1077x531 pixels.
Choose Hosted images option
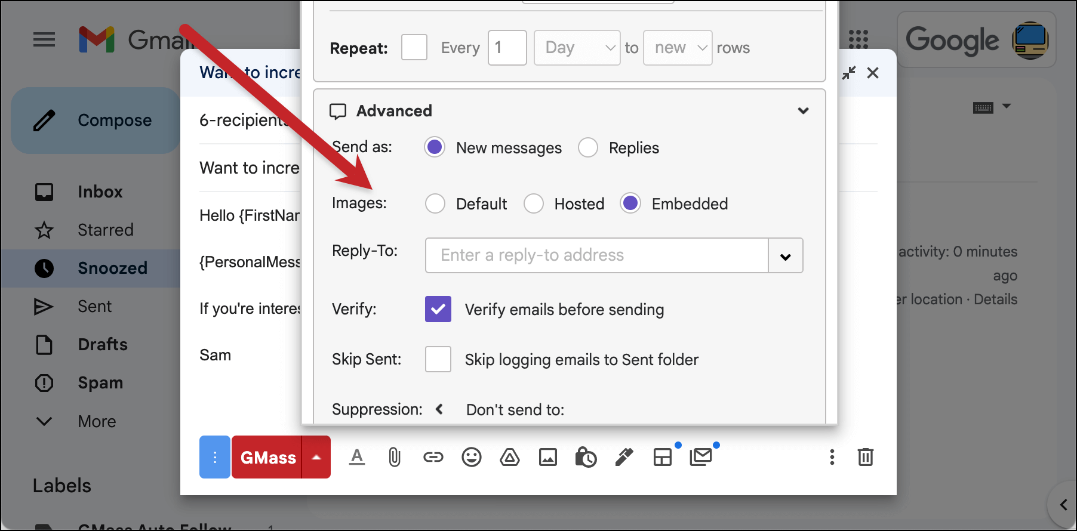[x=534, y=203]
